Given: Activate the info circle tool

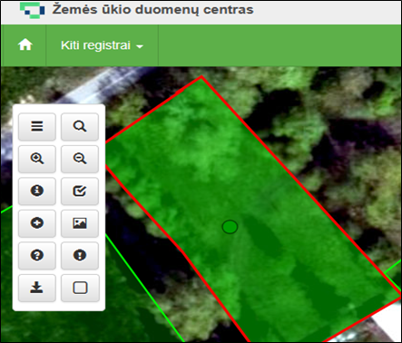Looking at the screenshot, I should pos(37,191).
